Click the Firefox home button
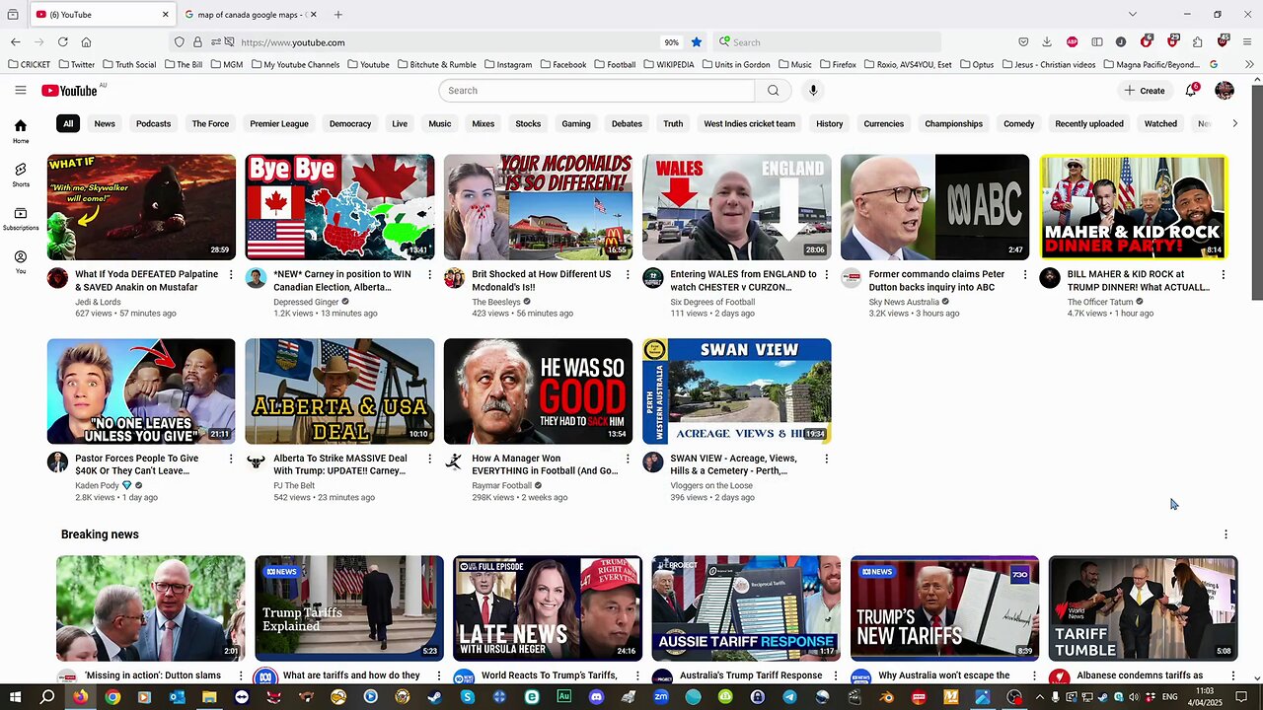Viewport: 1263px width, 710px height. click(86, 42)
